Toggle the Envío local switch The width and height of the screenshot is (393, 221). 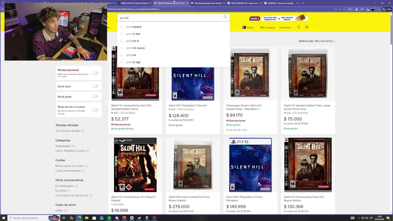point(95,86)
